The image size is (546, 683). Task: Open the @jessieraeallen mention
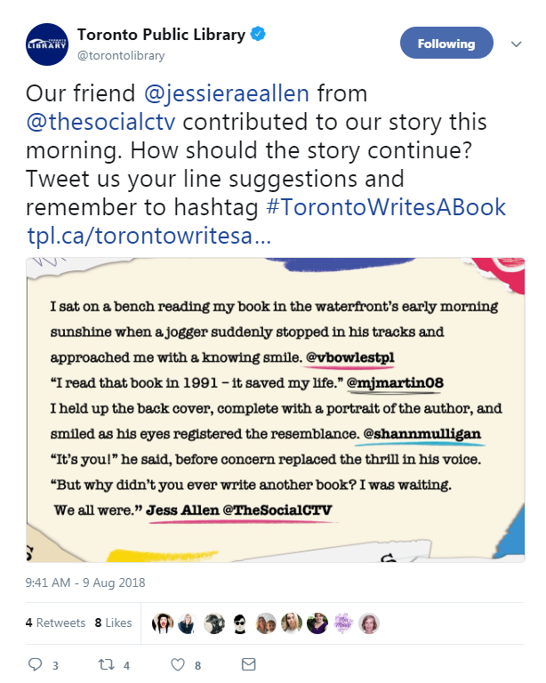227,93
